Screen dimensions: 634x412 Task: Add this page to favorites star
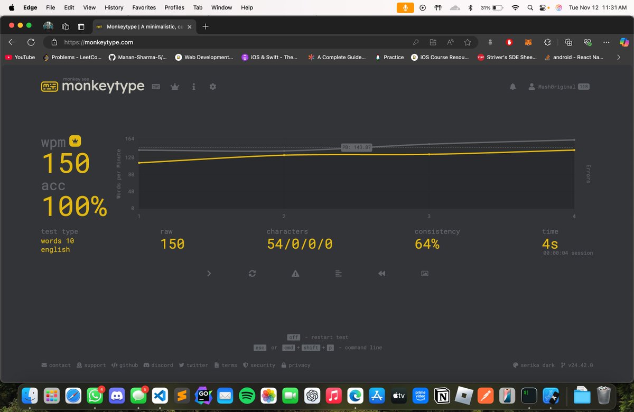pyautogui.click(x=468, y=42)
